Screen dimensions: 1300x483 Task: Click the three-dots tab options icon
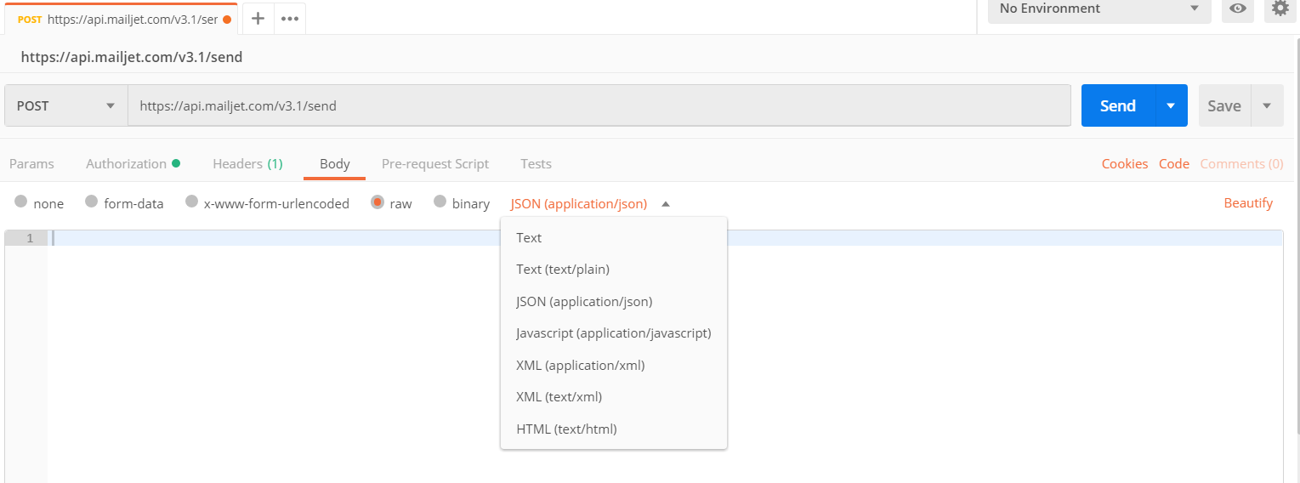(290, 19)
